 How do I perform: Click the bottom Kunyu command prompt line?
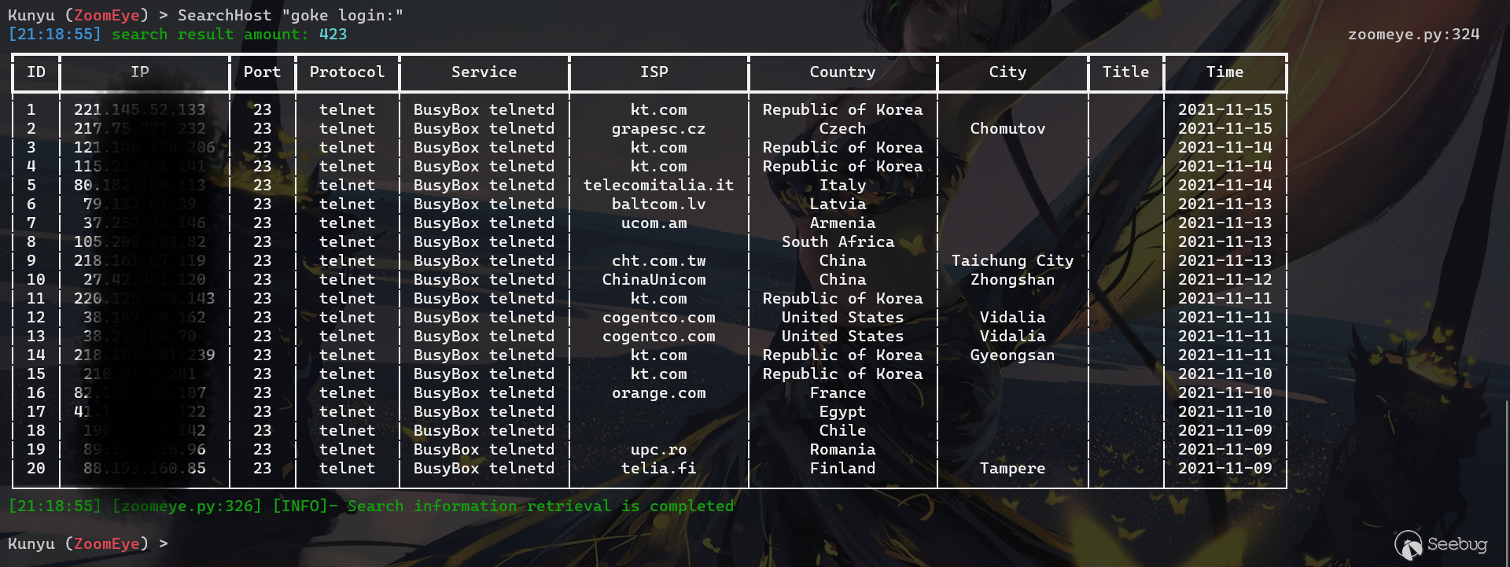(88, 543)
